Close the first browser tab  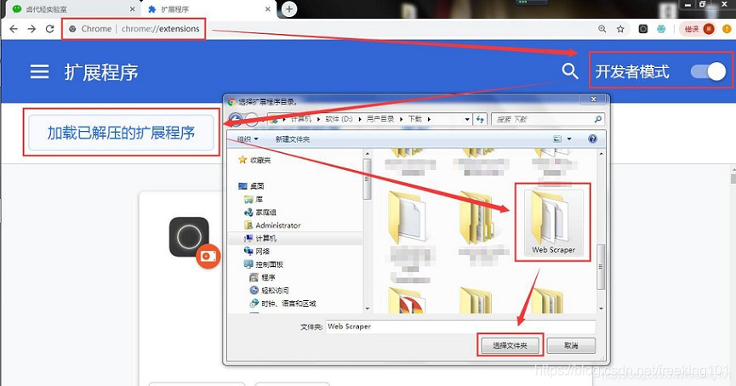[x=132, y=9]
